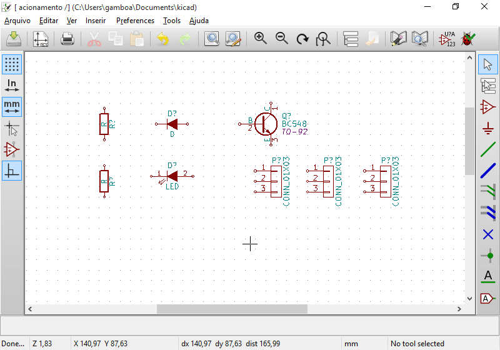Screen dimensions: 500x350
Task: Run the electrical rules check ladybug
Action: 467,39
